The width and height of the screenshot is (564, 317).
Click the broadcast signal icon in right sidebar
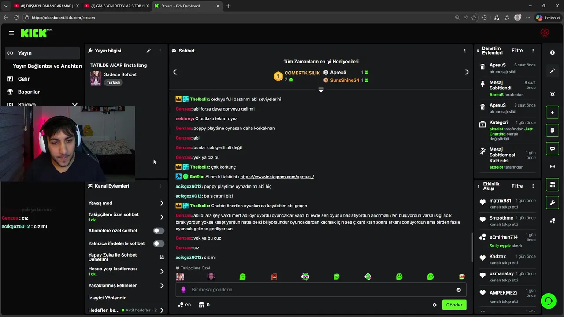pyautogui.click(x=553, y=166)
